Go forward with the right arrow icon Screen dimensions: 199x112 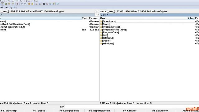click(25, 4)
